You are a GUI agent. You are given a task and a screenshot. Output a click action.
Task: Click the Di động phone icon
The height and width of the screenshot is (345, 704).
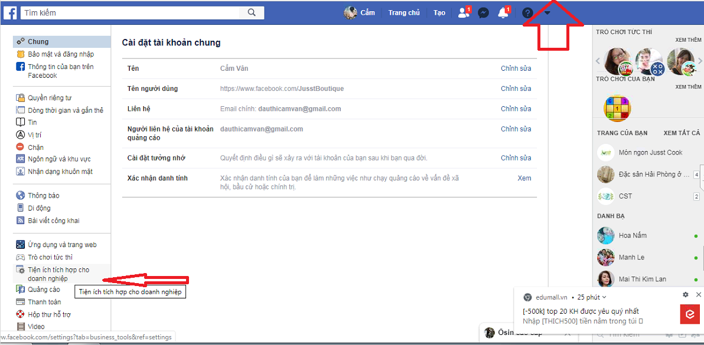[x=19, y=208]
